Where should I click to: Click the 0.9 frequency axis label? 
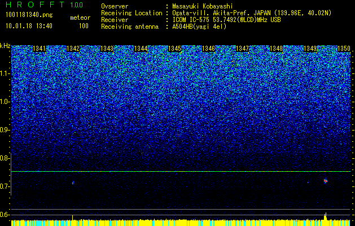(5, 130)
